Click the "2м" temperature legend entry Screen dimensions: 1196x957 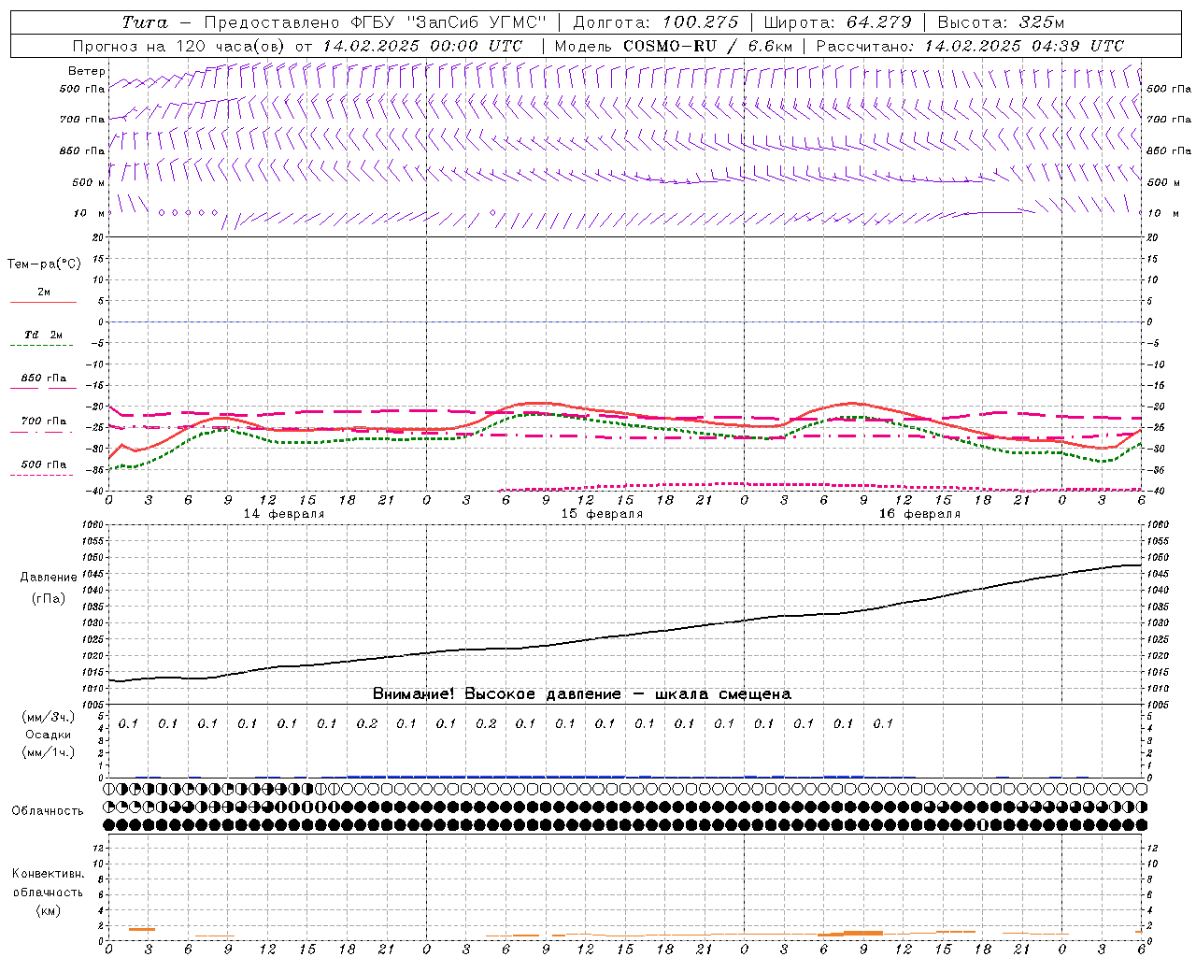click(44, 293)
